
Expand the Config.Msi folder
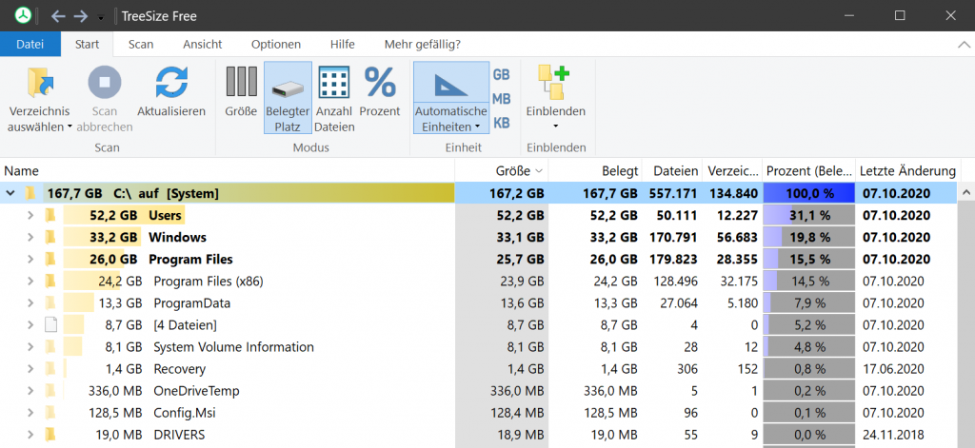tap(30, 413)
